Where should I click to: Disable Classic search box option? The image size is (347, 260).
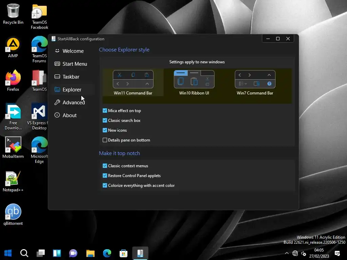tap(105, 121)
